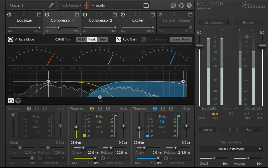Image resolution: width=268 pixels, height=168 pixels.
Task: Expand Int Band 3 sidechain dropdown
Action: click(x=189, y=158)
